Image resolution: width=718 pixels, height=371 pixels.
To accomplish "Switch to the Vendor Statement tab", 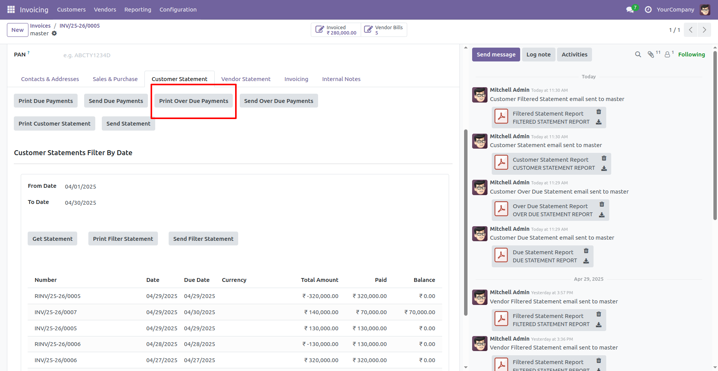I will (x=245, y=79).
